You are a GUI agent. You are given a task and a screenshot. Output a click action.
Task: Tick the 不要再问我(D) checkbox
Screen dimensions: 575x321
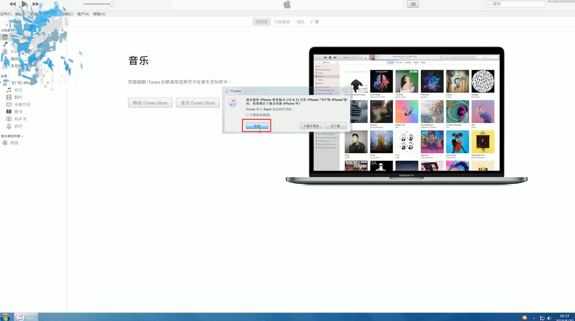[x=247, y=115]
